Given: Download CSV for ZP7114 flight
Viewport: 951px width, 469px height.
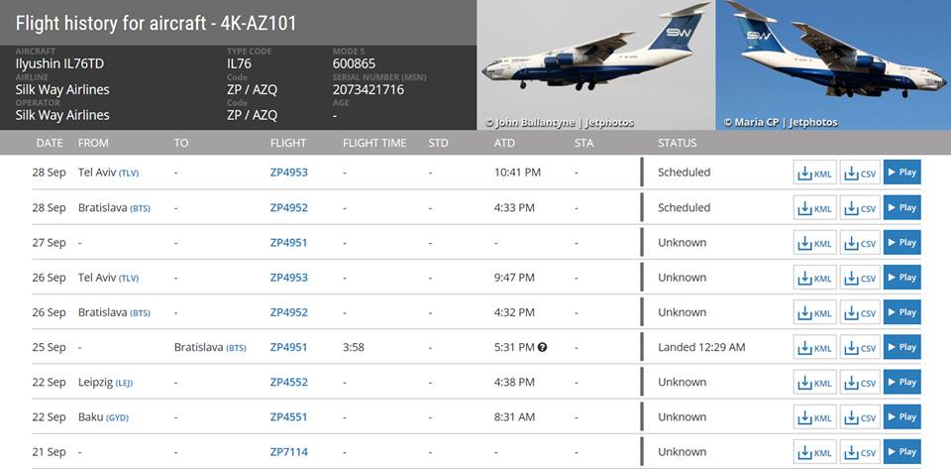Looking at the screenshot, I should pyautogui.click(x=860, y=452).
